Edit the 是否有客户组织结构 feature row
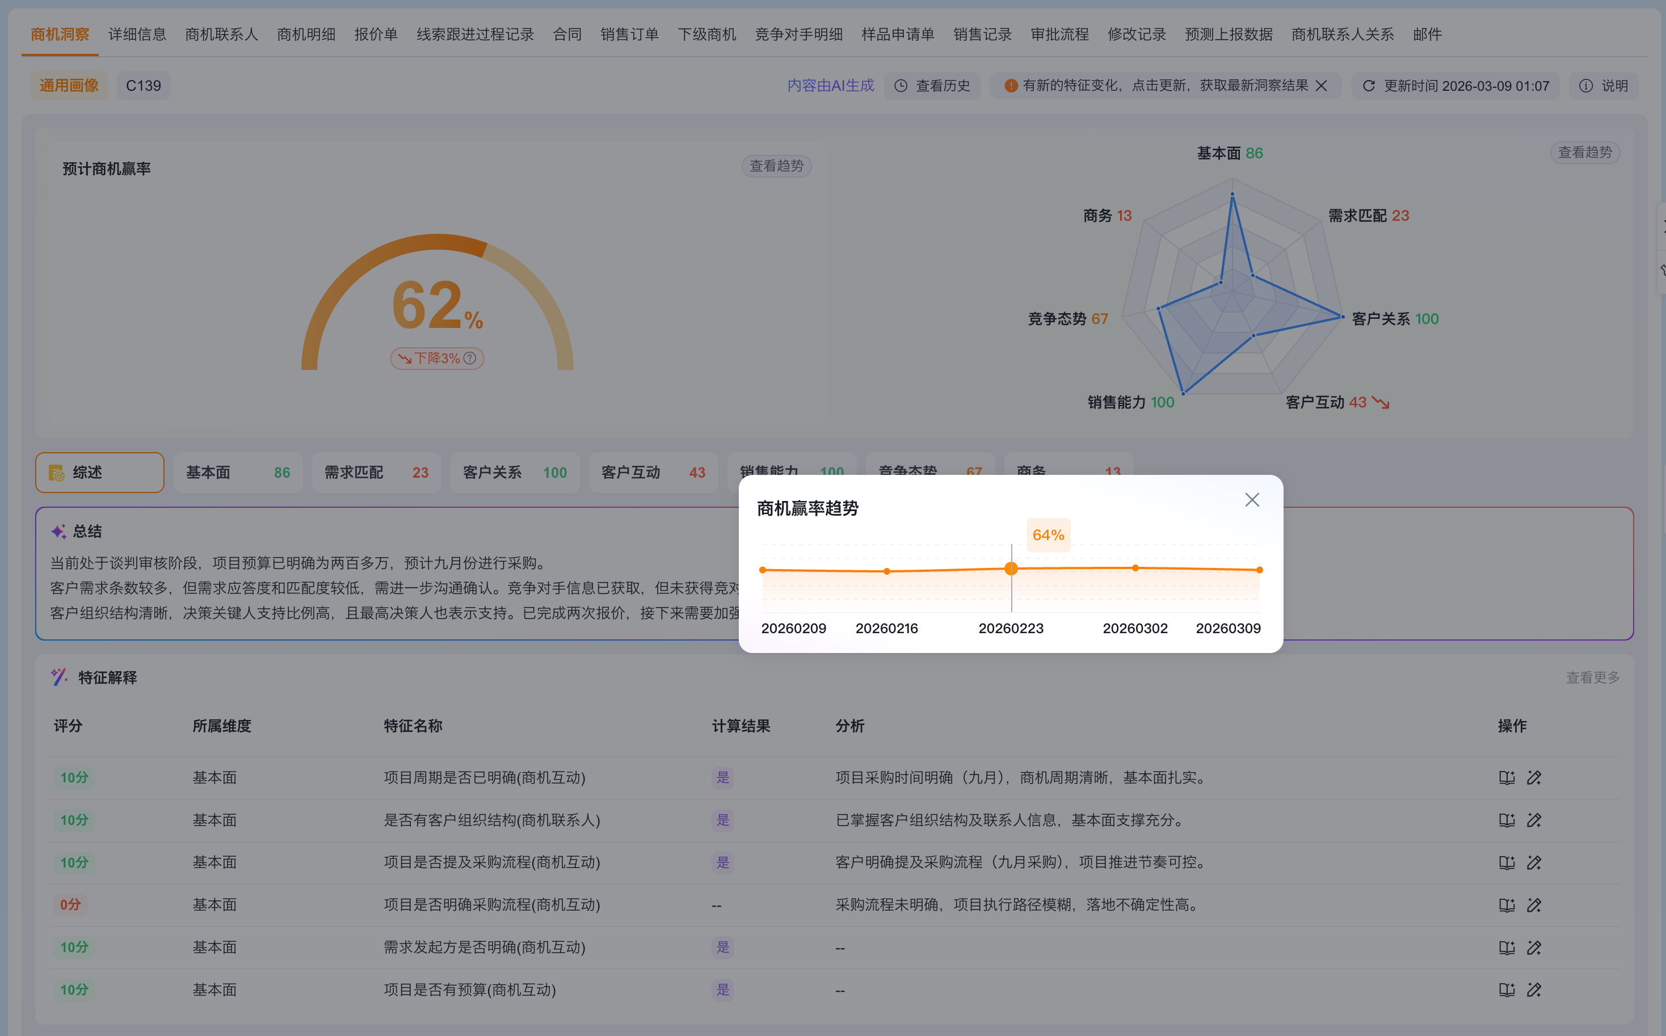The width and height of the screenshot is (1666, 1036). coord(1534,820)
